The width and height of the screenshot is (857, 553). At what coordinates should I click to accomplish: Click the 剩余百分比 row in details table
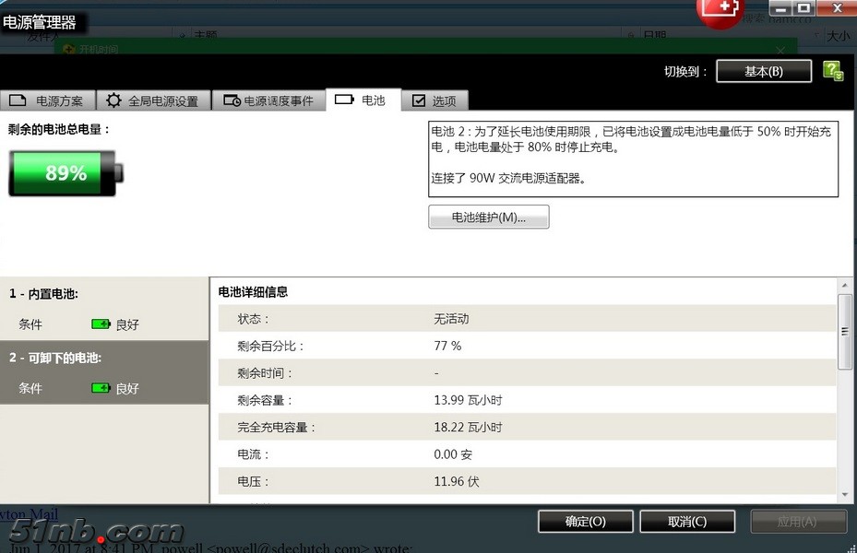(x=526, y=346)
